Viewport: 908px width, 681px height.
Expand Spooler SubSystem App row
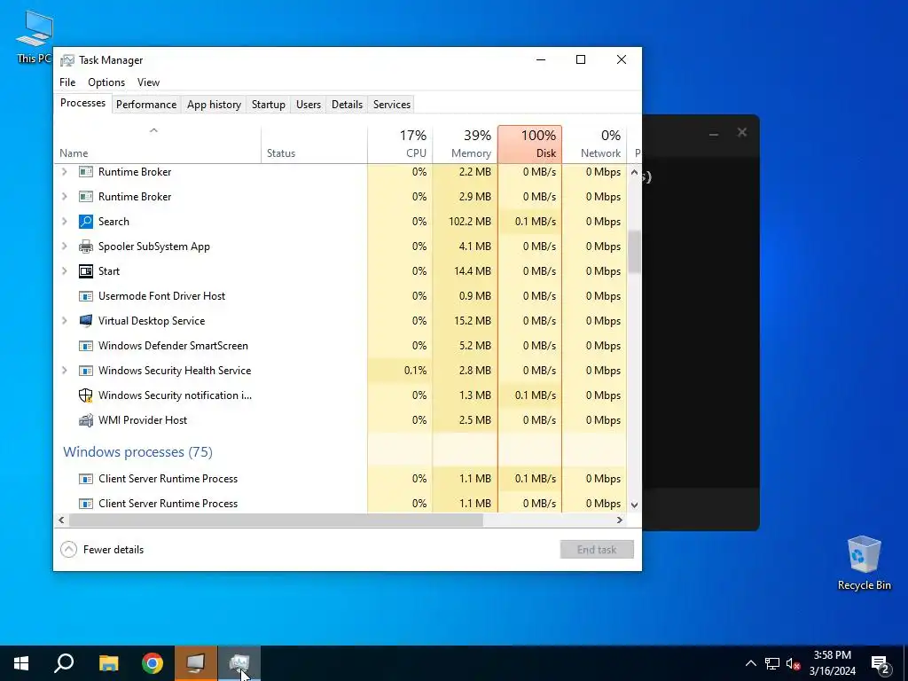click(64, 247)
